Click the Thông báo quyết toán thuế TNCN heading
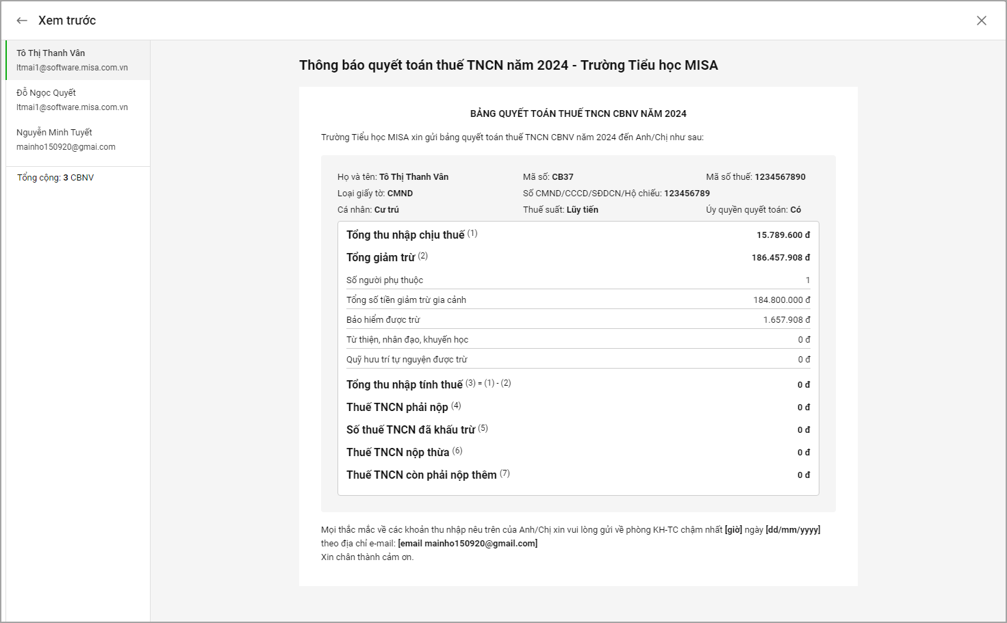This screenshot has height=623, width=1007. [508, 66]
